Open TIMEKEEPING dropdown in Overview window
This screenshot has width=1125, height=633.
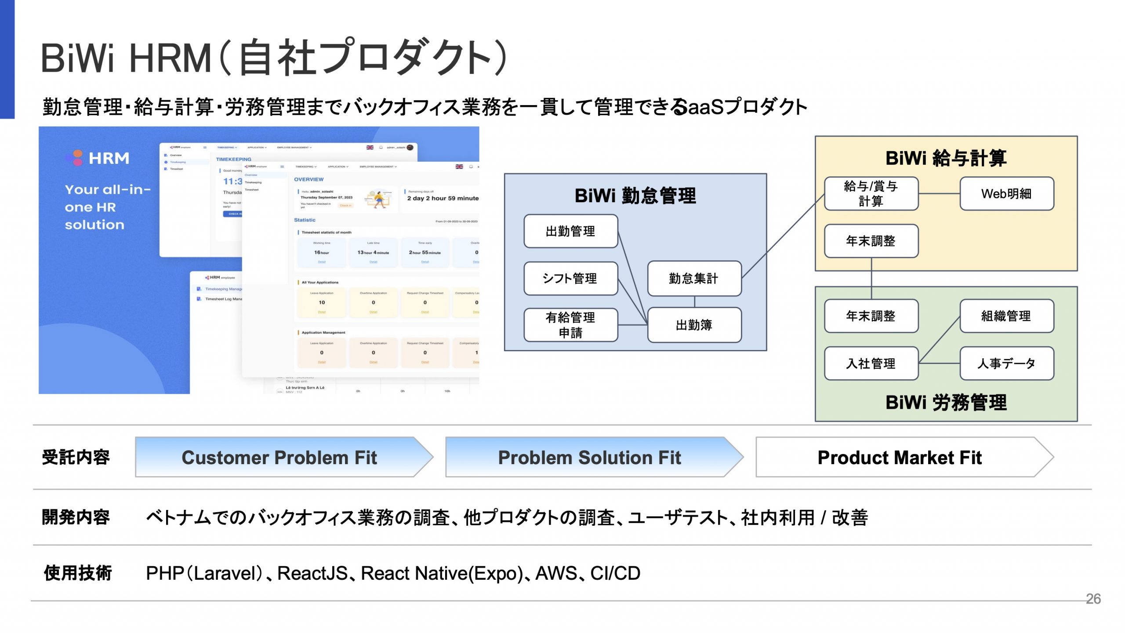point(306,167)
